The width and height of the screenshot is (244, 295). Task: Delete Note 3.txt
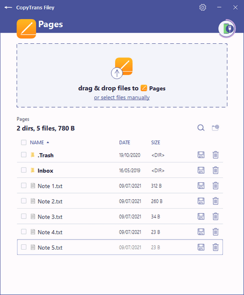215,216
